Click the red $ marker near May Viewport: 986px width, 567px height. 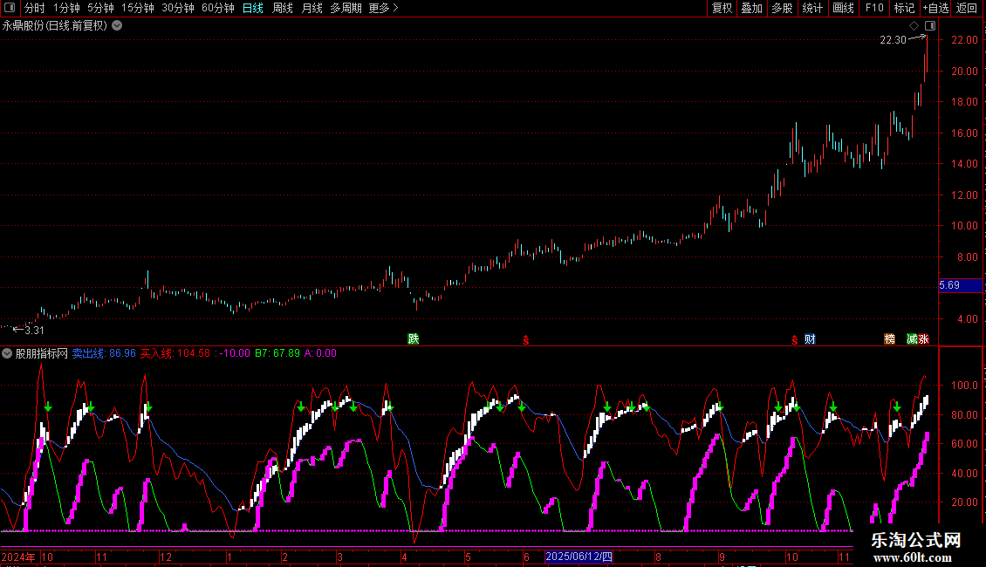(x=526, y=340)
